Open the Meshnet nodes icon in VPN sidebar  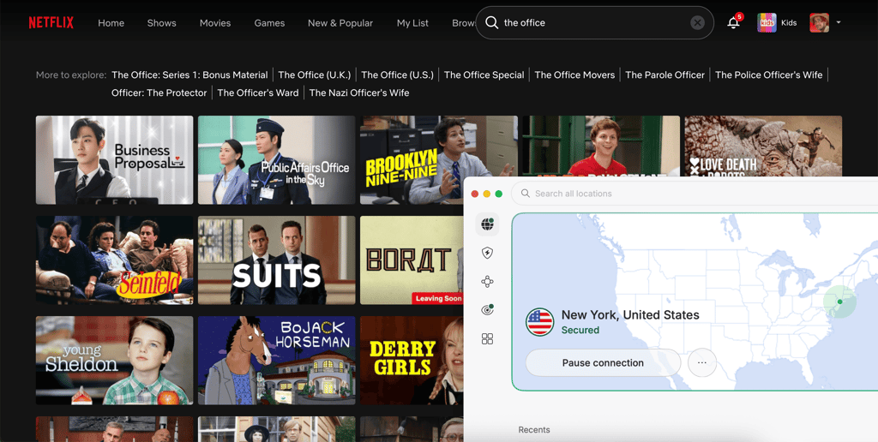pos(487,282)
